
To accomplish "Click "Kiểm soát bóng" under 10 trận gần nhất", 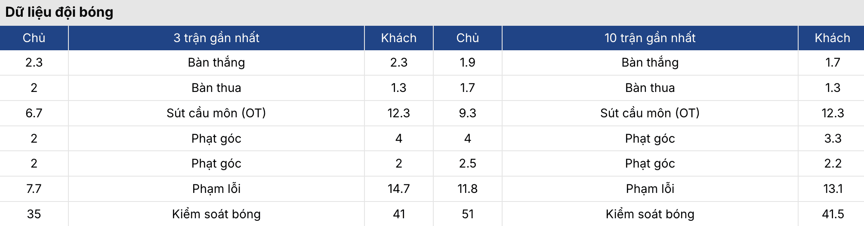I will (x=650, y=214).
